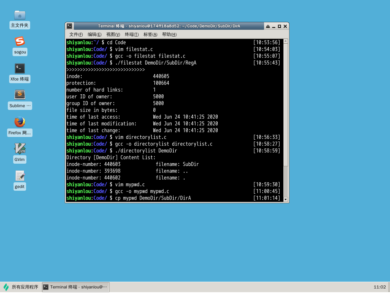Viewport: 390px width, 303px height.
Task: Select the Terminal 终端 taskbar button
Action: click(x=76, y=287)
